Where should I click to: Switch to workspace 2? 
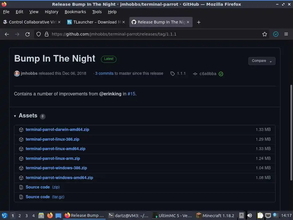pyautogui.click(x=20, y=216)
